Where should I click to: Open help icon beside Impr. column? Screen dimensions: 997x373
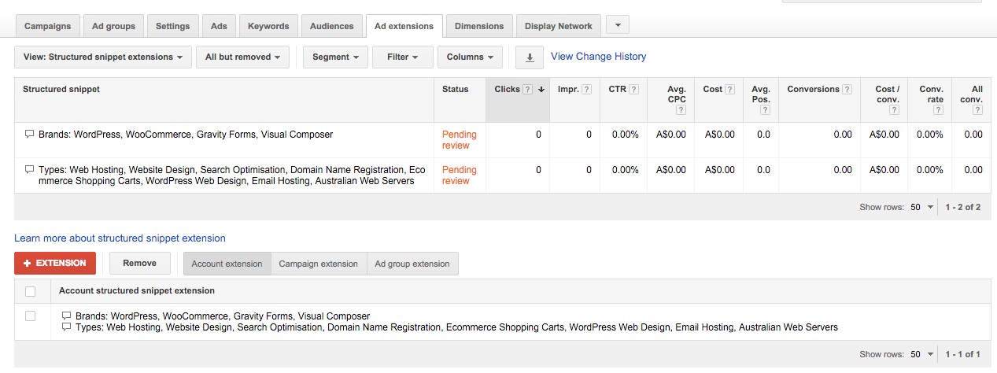[587, 90]
